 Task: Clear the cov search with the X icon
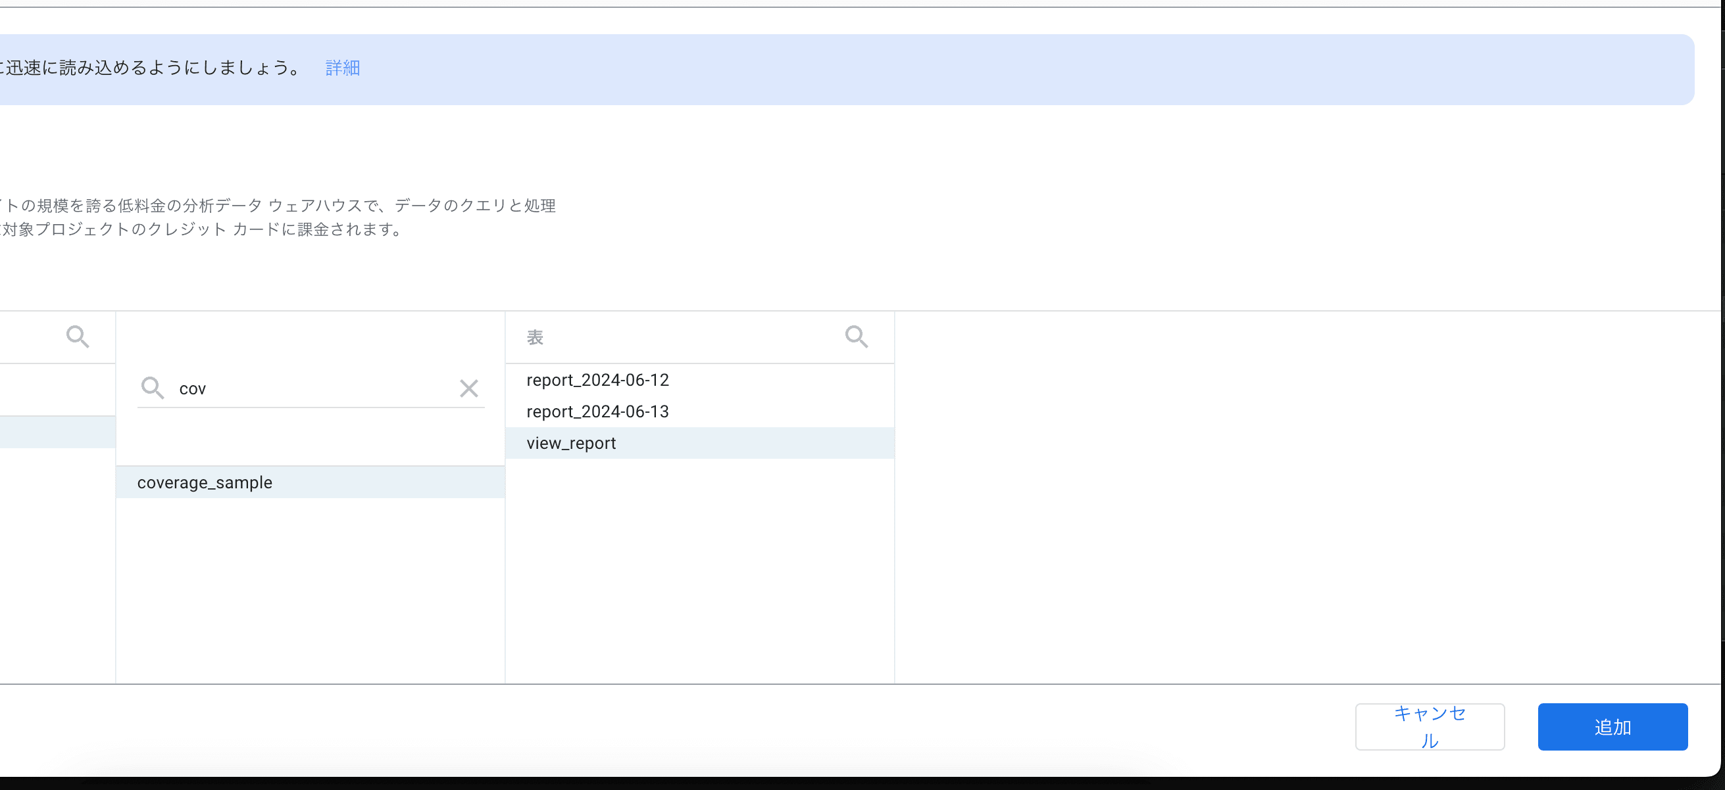(468, 388)
